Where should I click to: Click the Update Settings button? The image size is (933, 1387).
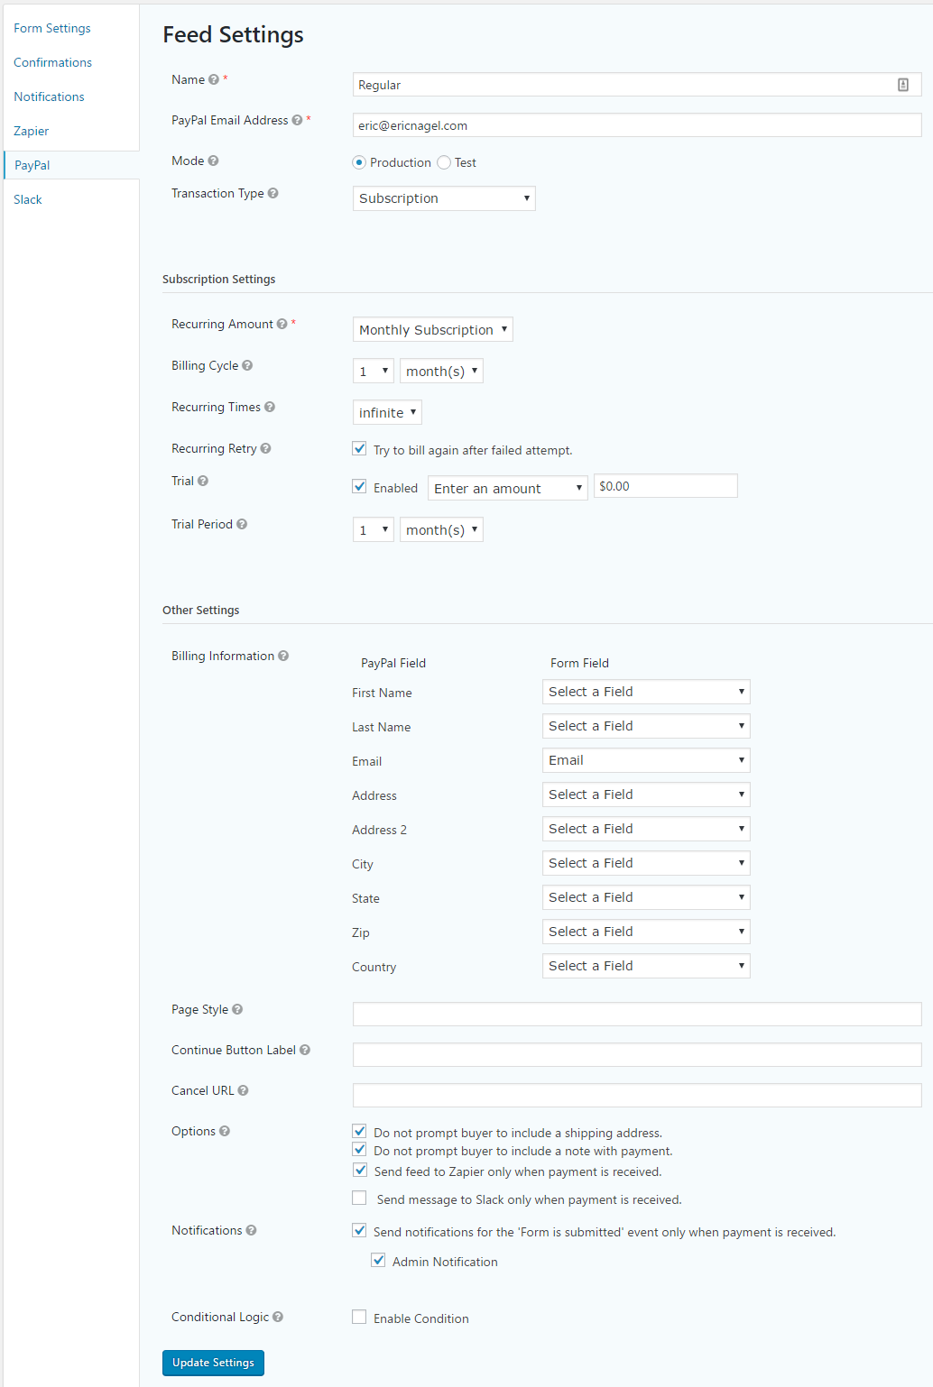click(x=213, y=1363)
